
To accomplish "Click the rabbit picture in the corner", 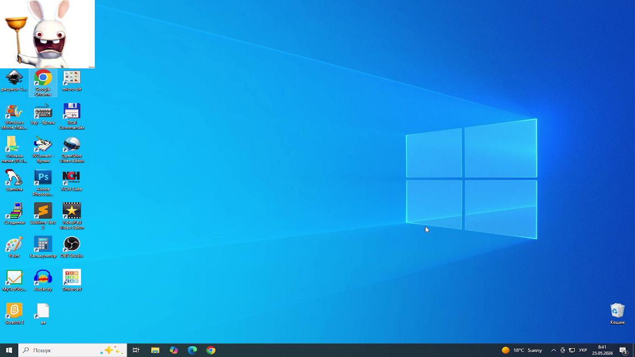I will point(47,34).
